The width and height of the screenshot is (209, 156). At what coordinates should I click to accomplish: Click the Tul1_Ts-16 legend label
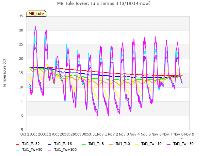[x=63, y=144]
